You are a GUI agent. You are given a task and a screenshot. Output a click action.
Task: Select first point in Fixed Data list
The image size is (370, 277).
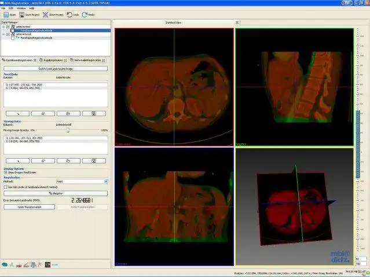[x=56, y=85]
